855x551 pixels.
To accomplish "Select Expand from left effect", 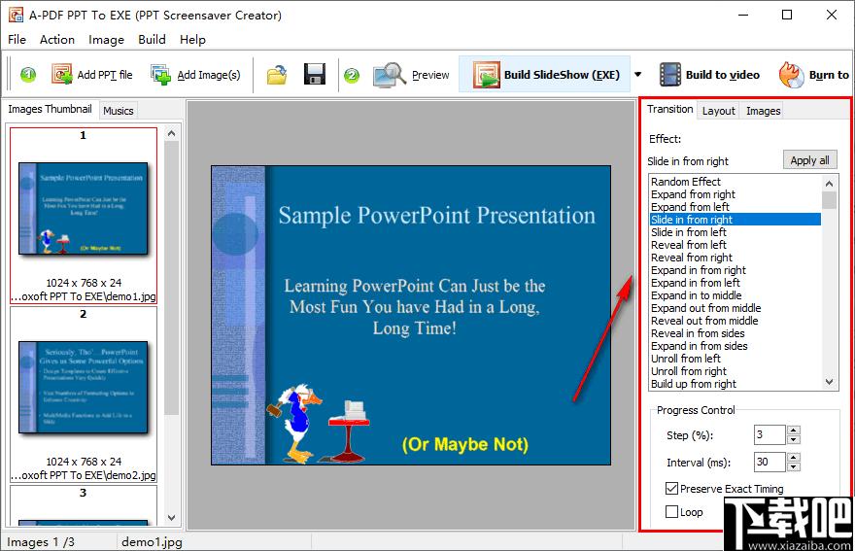I will (735, 207).
